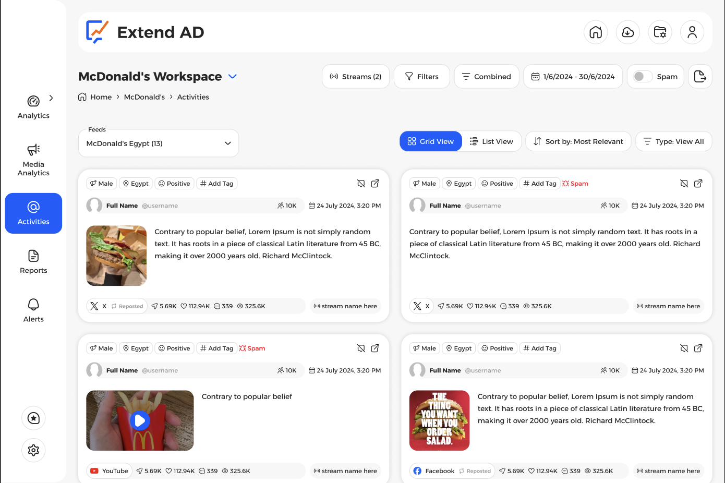Click the X platform badge on the burger post
This screenshot has height=483, width=725.
point(98,306)
